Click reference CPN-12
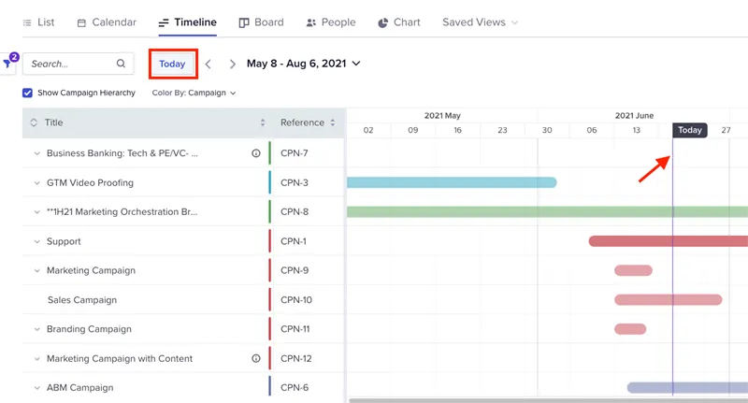This screenshot has width=748, height=403. pyautogui.click(x=295, y=359)
